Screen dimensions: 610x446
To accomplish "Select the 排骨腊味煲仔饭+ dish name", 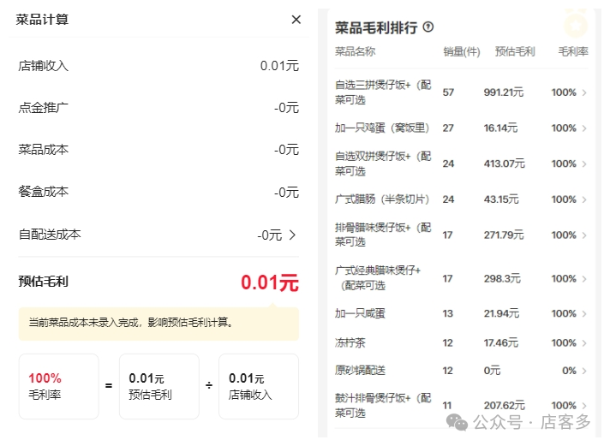I will (x=383, y=235).
